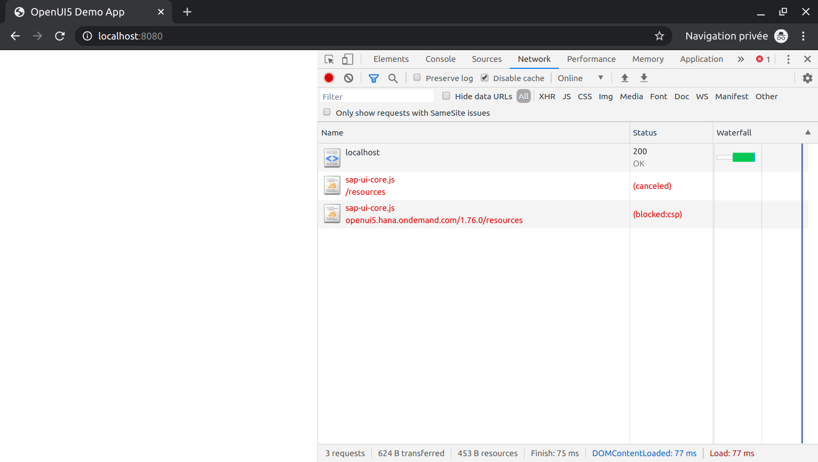Filter requests by Img
Viewport: 818px width, 462px height.
pos(606,97)
